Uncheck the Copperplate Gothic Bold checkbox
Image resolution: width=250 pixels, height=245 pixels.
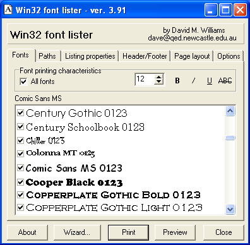pyautogui.click(x=20, y=195)
